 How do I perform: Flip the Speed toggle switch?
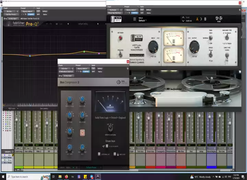click(211, 55)
